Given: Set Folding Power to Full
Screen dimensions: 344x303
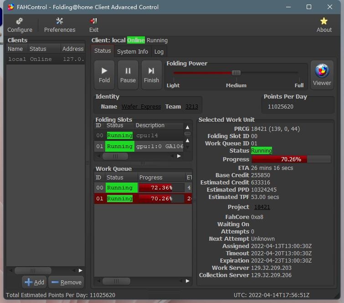Looking at the screenshot, I should pyautogui.click(x=299, y=85).
